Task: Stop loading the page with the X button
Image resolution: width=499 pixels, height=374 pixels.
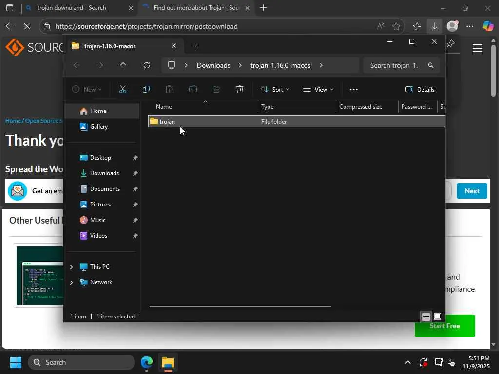Action: coord(27,26)
